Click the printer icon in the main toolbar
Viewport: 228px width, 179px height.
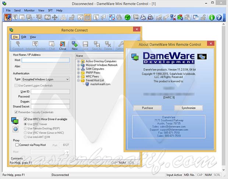point(143,17)
